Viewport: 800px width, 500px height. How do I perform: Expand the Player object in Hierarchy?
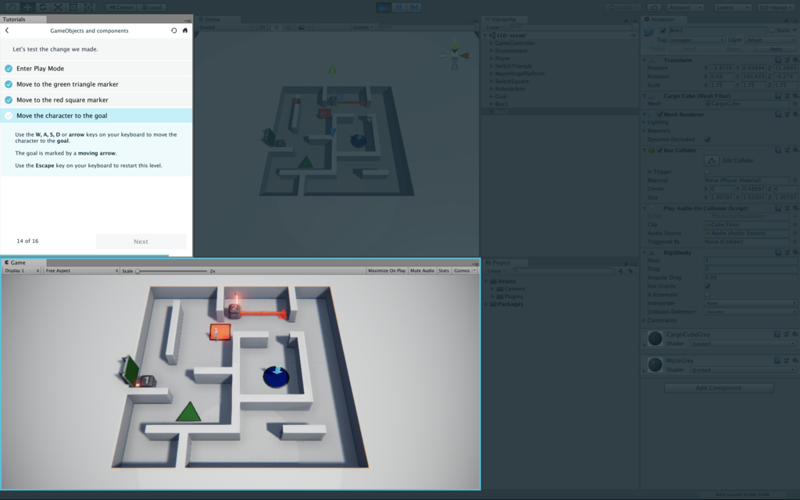[x=491, y=58]
